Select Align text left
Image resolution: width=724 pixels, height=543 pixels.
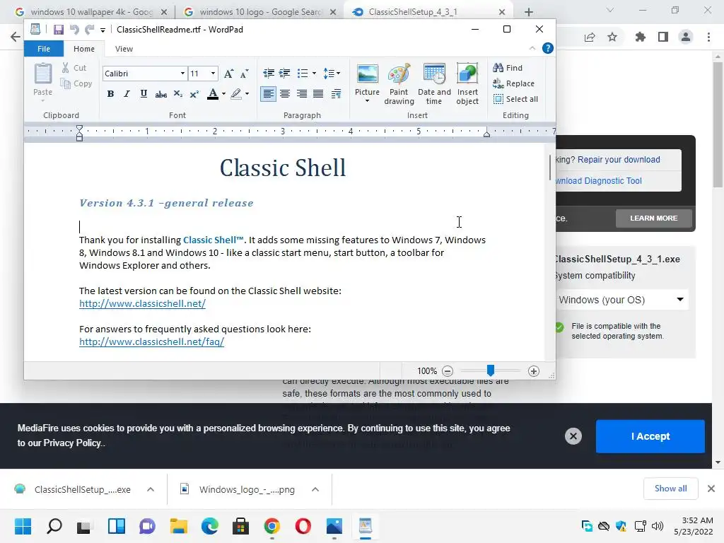[x=268, y=94]
